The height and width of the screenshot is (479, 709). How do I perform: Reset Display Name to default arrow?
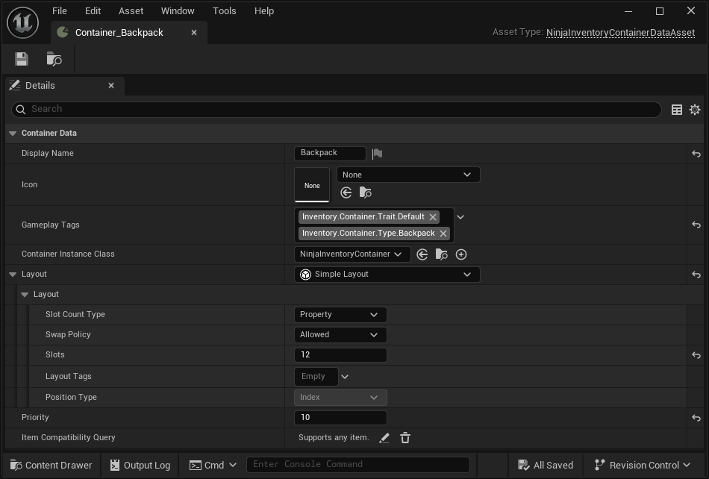(696, 154)
